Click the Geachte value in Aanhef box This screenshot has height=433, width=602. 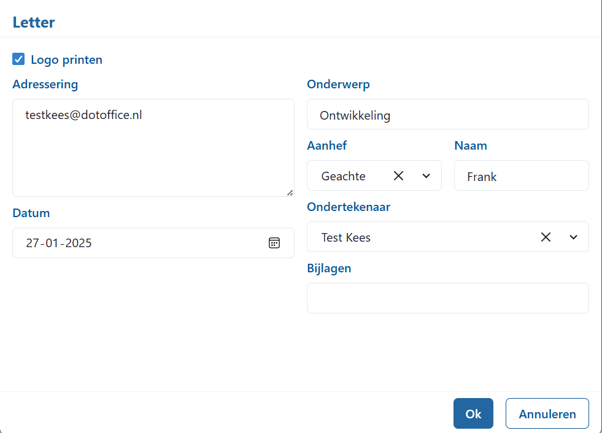344,177
